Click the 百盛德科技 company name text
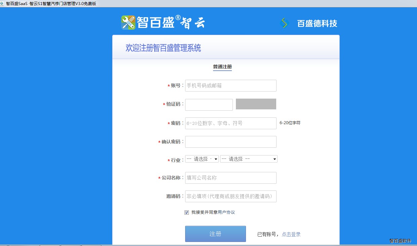 pyautogui.click(x=317, y=23)
